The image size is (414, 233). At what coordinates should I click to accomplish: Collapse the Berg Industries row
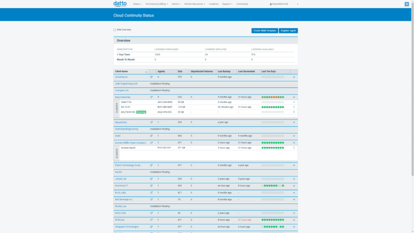pos(294,97)
